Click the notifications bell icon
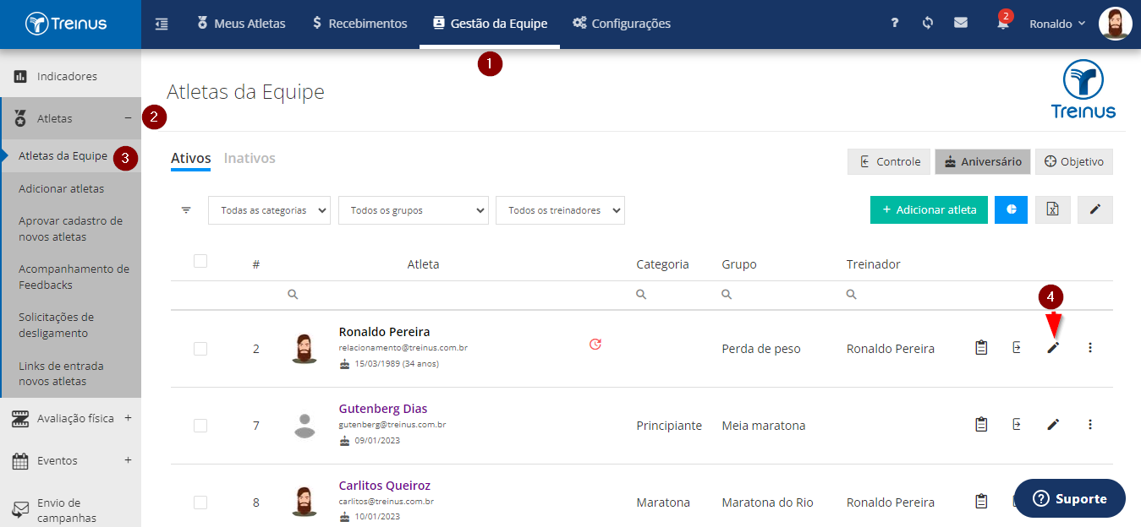 (x=1003, y=24)
